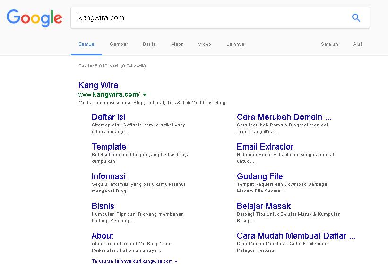
Task: Open the Daftar Isi sitelink
Action: [x=108, y=117]
